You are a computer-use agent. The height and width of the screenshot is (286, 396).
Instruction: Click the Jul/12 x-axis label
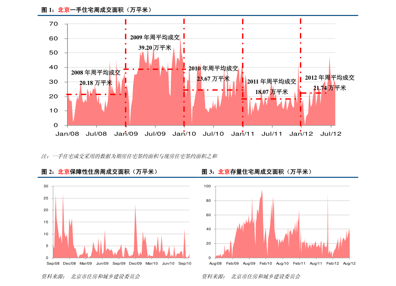[331, 134]
